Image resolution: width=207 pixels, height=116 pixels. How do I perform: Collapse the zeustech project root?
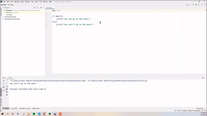[x=3, y=10]
